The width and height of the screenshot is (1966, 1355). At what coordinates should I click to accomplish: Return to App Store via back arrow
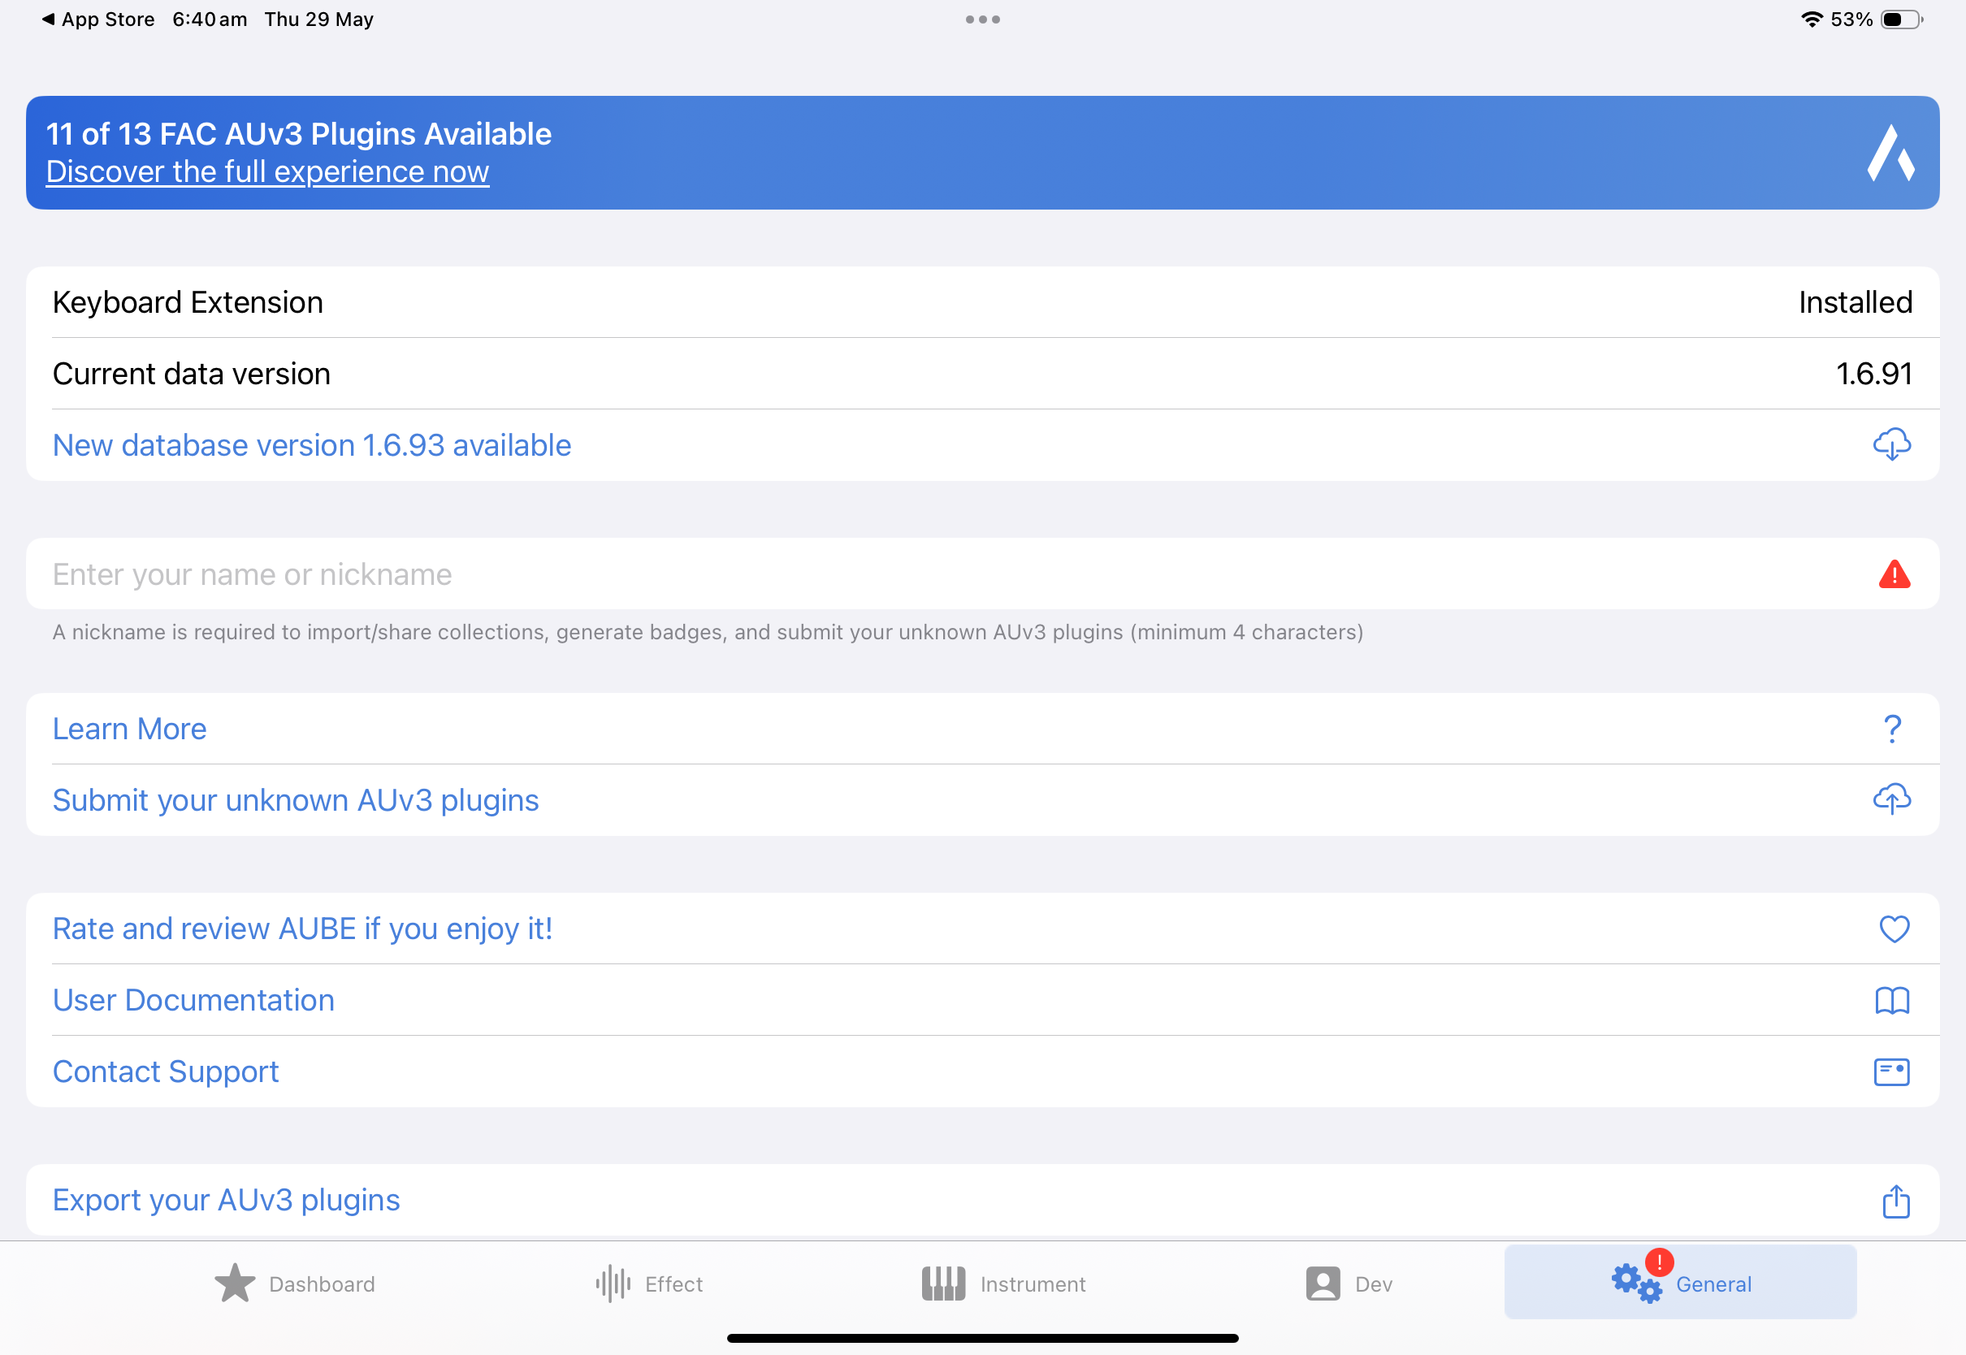[x=98, y=19]
